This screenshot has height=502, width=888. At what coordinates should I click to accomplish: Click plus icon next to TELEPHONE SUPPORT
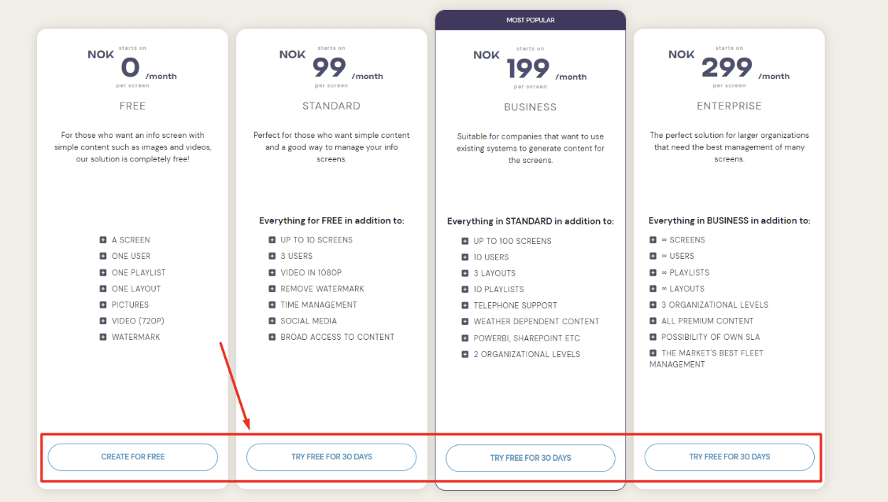(x=465, y=306)
